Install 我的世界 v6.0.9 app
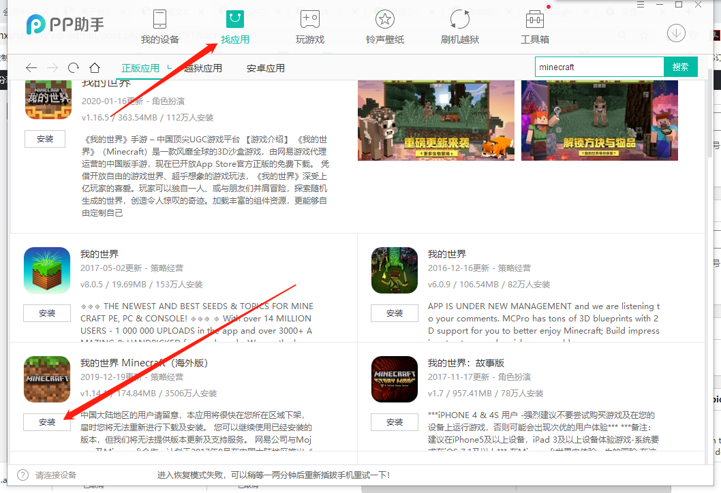 tap(395, 313)
